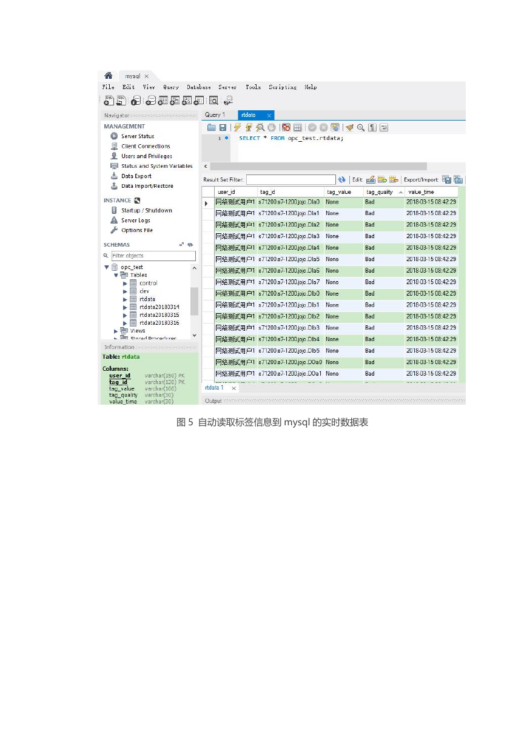The height and width of the screenshot is (744, 527).
Task: Open the Query menu
Action: tap(171, 87)
